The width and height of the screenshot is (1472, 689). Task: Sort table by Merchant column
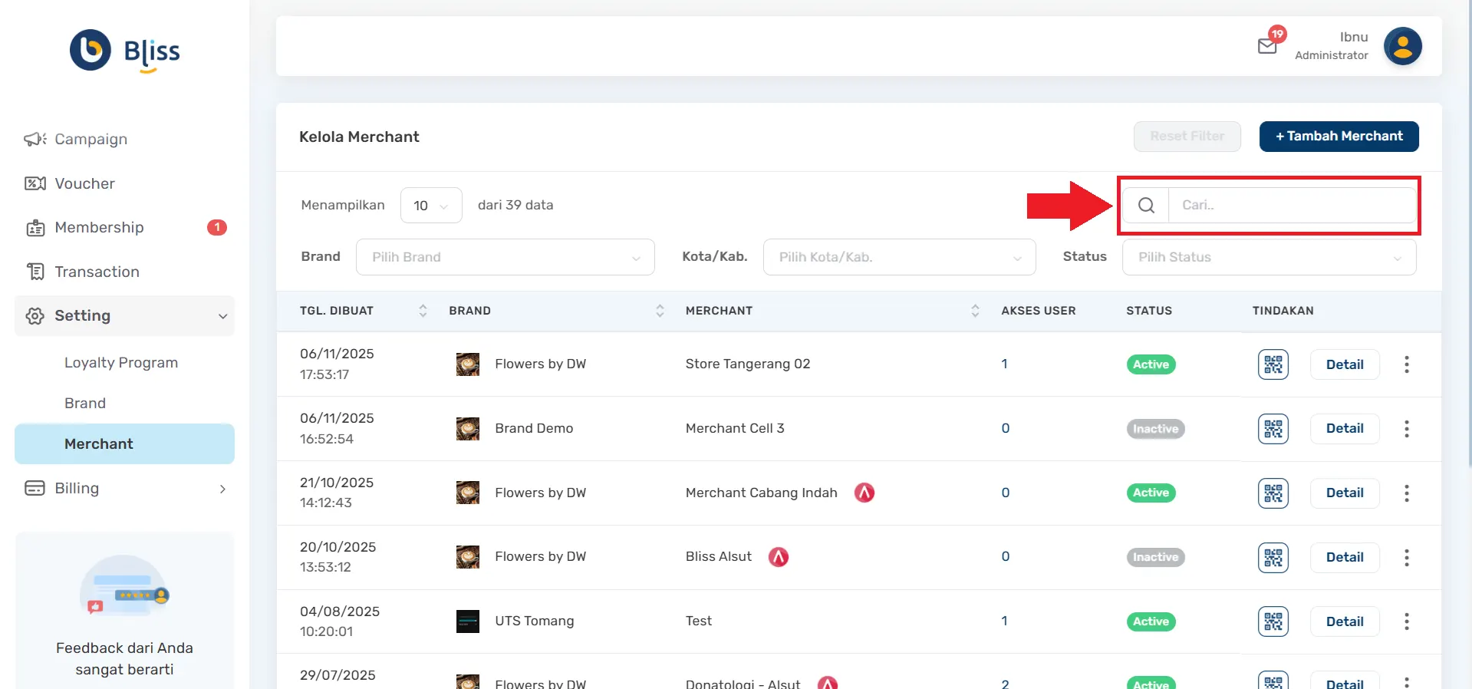click(975, 311)
